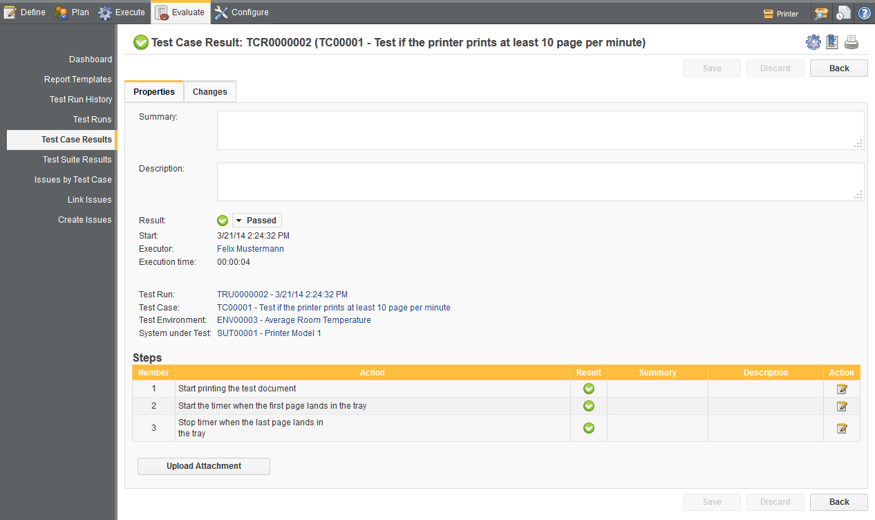Click the top Discard button

click(775, 68)
